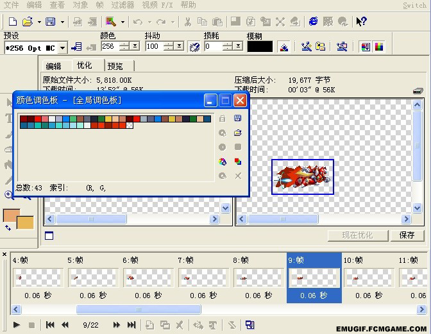Go to next frame button
The width and height of the screenshot is (431, 334).
click(x=117, y=325)
